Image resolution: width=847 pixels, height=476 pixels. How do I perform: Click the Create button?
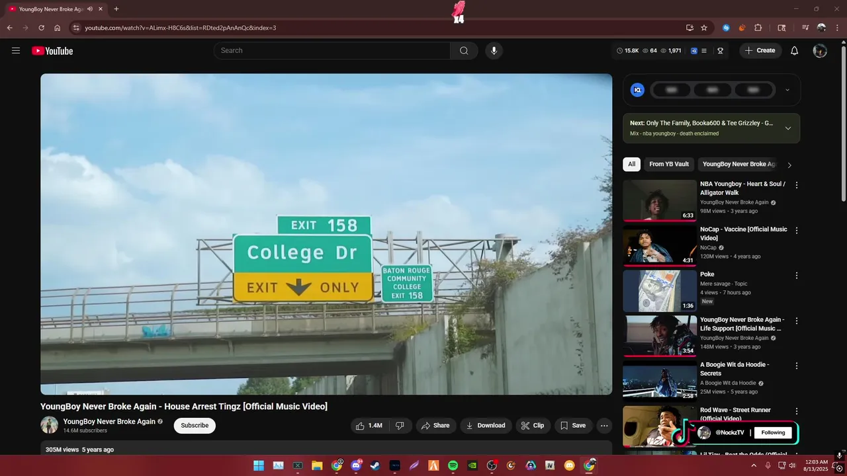click(x=760, y=50)
